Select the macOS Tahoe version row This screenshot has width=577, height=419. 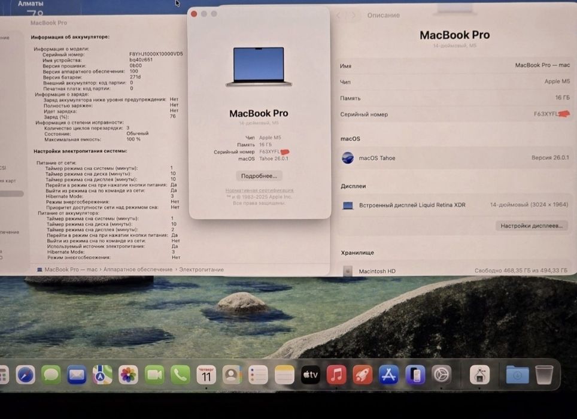(x=455, y=158)
